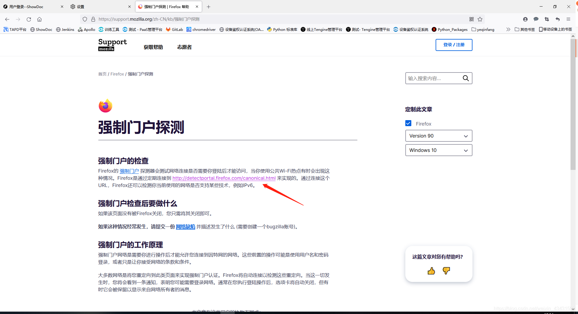Open the 线上Tengine管理平台 bookmark

point(321,29)
